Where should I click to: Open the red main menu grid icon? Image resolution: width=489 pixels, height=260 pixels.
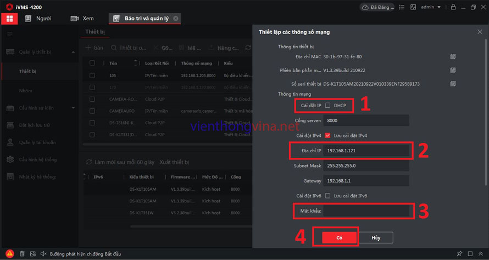9,18
